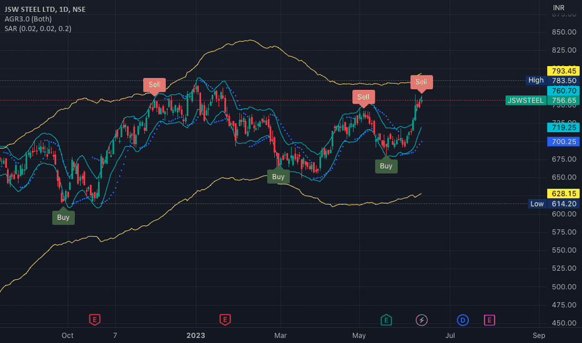Click the 7 date label on time axis
Viewport: 582px width, 343px height.
click(x=115, y=336)
